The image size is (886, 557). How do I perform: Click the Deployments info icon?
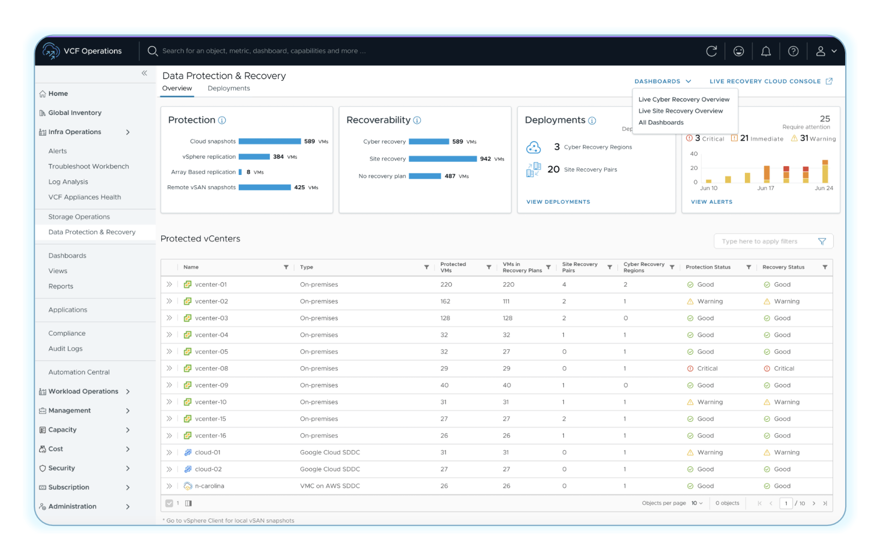592,120
